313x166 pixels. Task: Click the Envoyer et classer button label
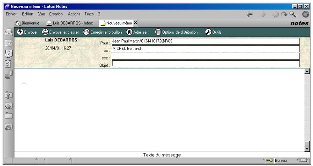64,32
